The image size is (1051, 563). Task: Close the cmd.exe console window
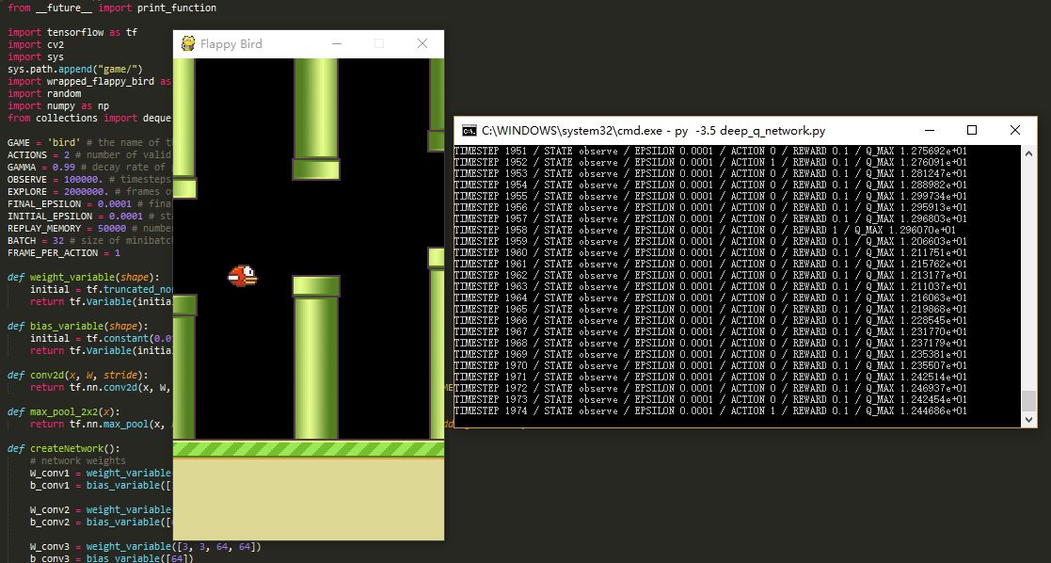coord(1014,131)
